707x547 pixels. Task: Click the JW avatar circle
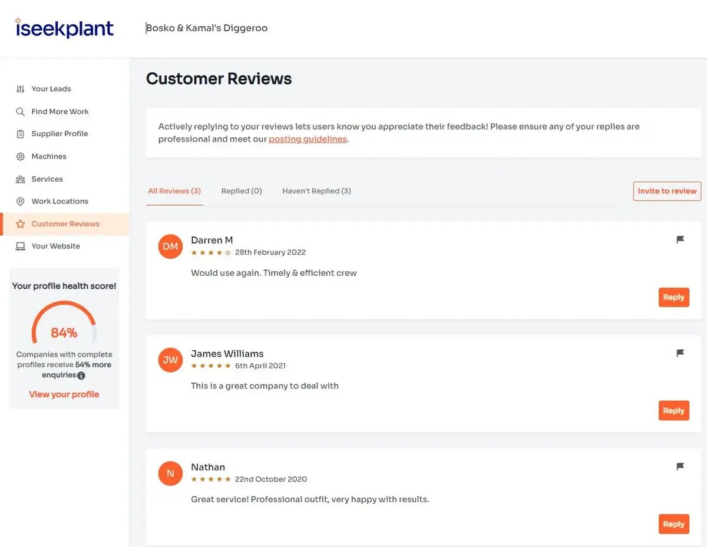tap(170, 360)
